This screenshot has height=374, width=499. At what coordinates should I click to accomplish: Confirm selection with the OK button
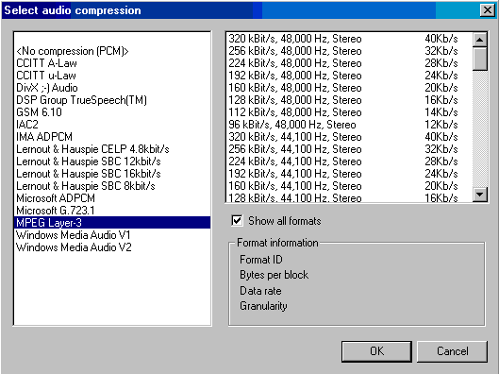(376, 351)
